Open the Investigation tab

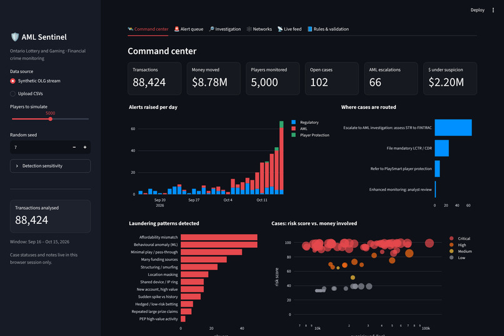click(225, 29)
